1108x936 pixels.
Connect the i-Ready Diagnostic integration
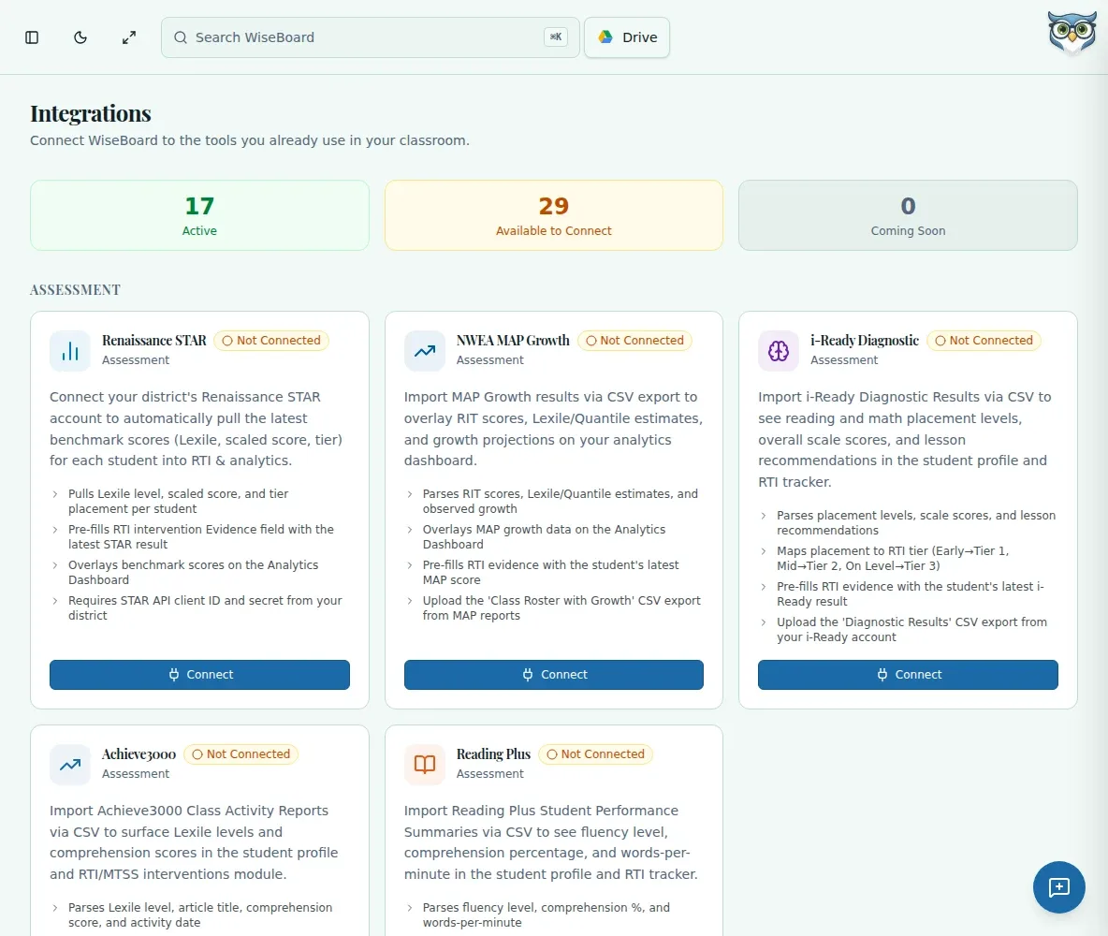pyautogui.click(x=908, y=675)
